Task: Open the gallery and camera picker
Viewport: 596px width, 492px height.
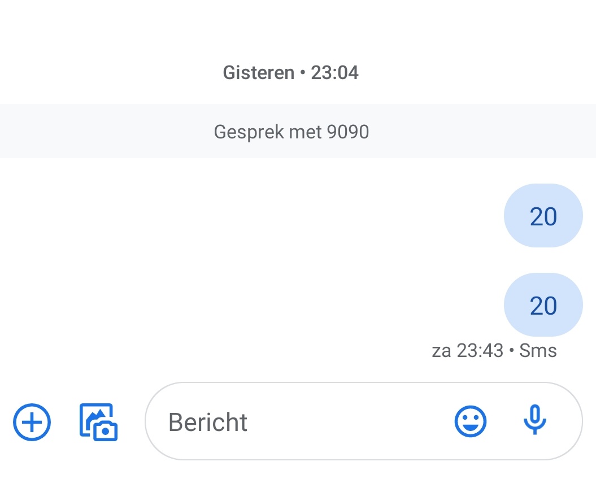Action: coord(98,422)
